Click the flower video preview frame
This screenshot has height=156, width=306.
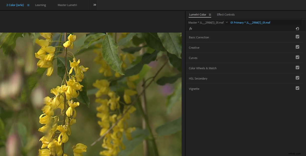click(91, 94)
